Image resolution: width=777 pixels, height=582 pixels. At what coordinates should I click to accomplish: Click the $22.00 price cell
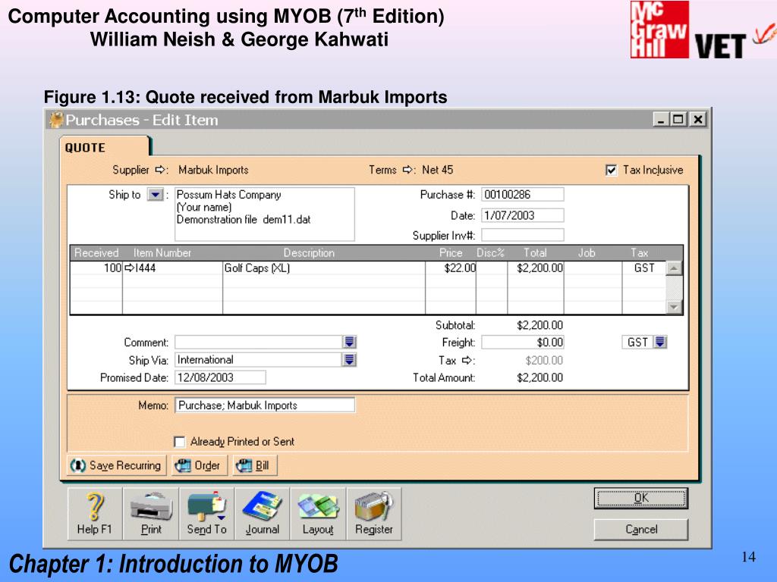pyautogui.click(x=451, y=268)
